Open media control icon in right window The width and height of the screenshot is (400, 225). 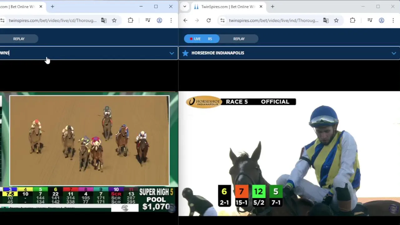coord(370,20)
